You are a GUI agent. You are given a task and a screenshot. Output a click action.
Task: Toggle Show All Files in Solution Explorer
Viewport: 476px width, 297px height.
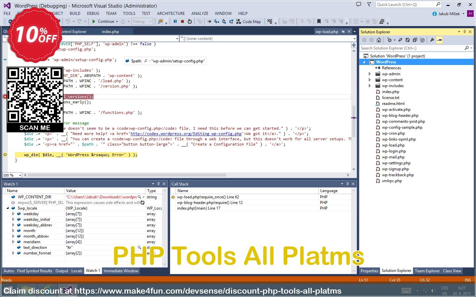422,40
